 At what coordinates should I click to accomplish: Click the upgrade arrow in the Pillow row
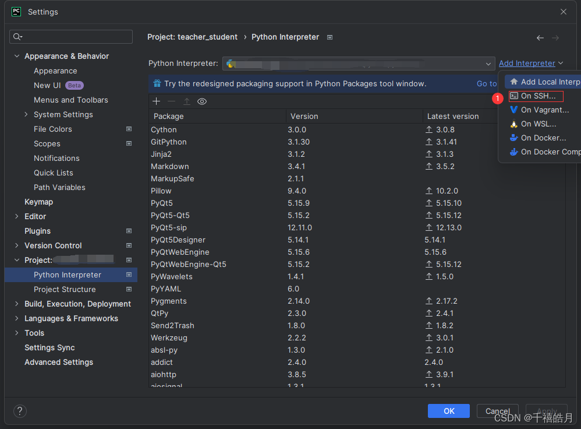(429, 191)
